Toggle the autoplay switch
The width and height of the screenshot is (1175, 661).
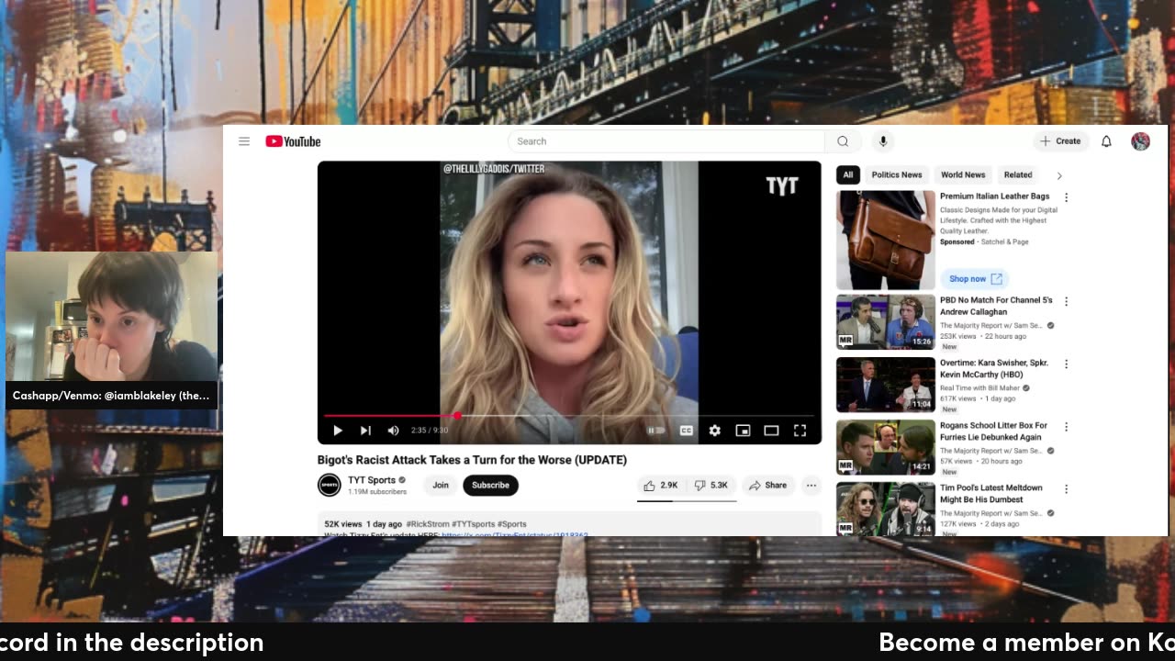click(x=656, y=431)
